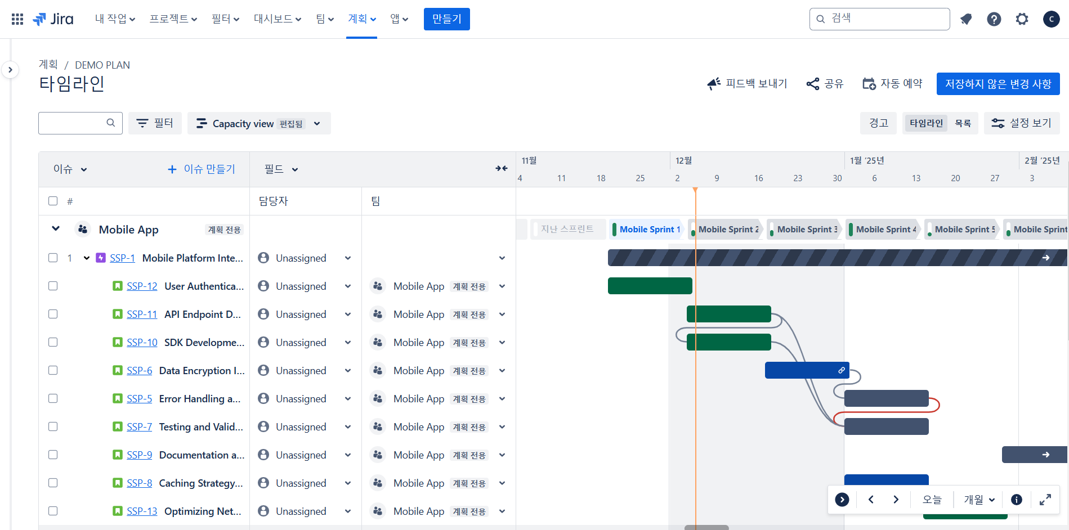Show timeline legend info icon
1069x530 pixels.
click(x=1017, y=500)
